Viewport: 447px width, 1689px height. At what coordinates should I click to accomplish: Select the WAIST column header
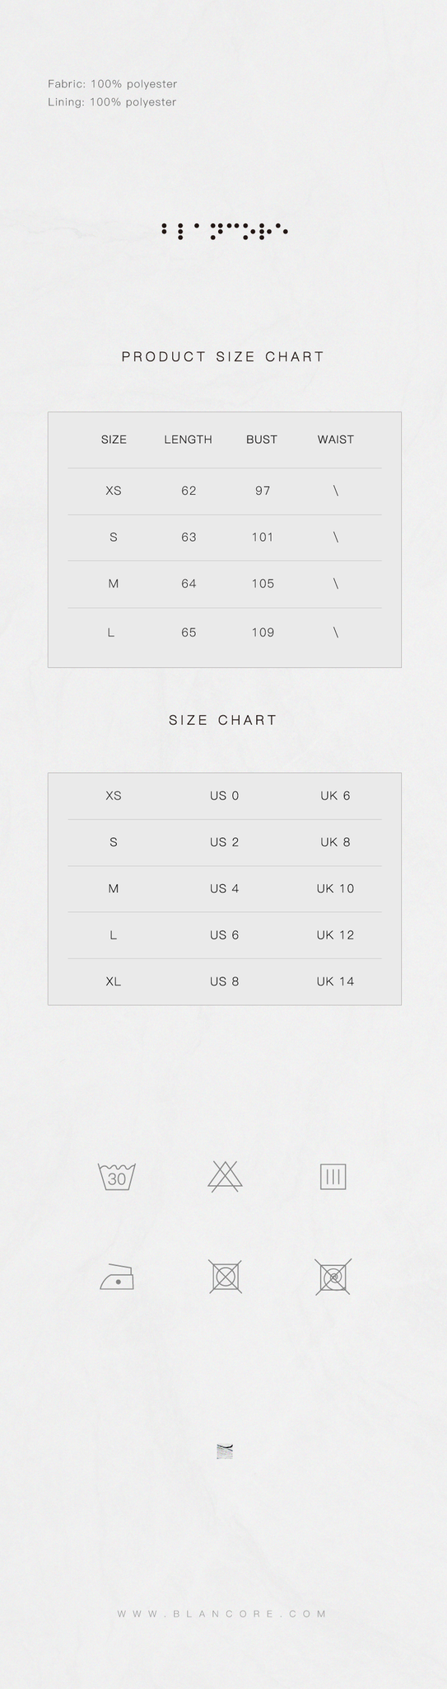point(336,440)
